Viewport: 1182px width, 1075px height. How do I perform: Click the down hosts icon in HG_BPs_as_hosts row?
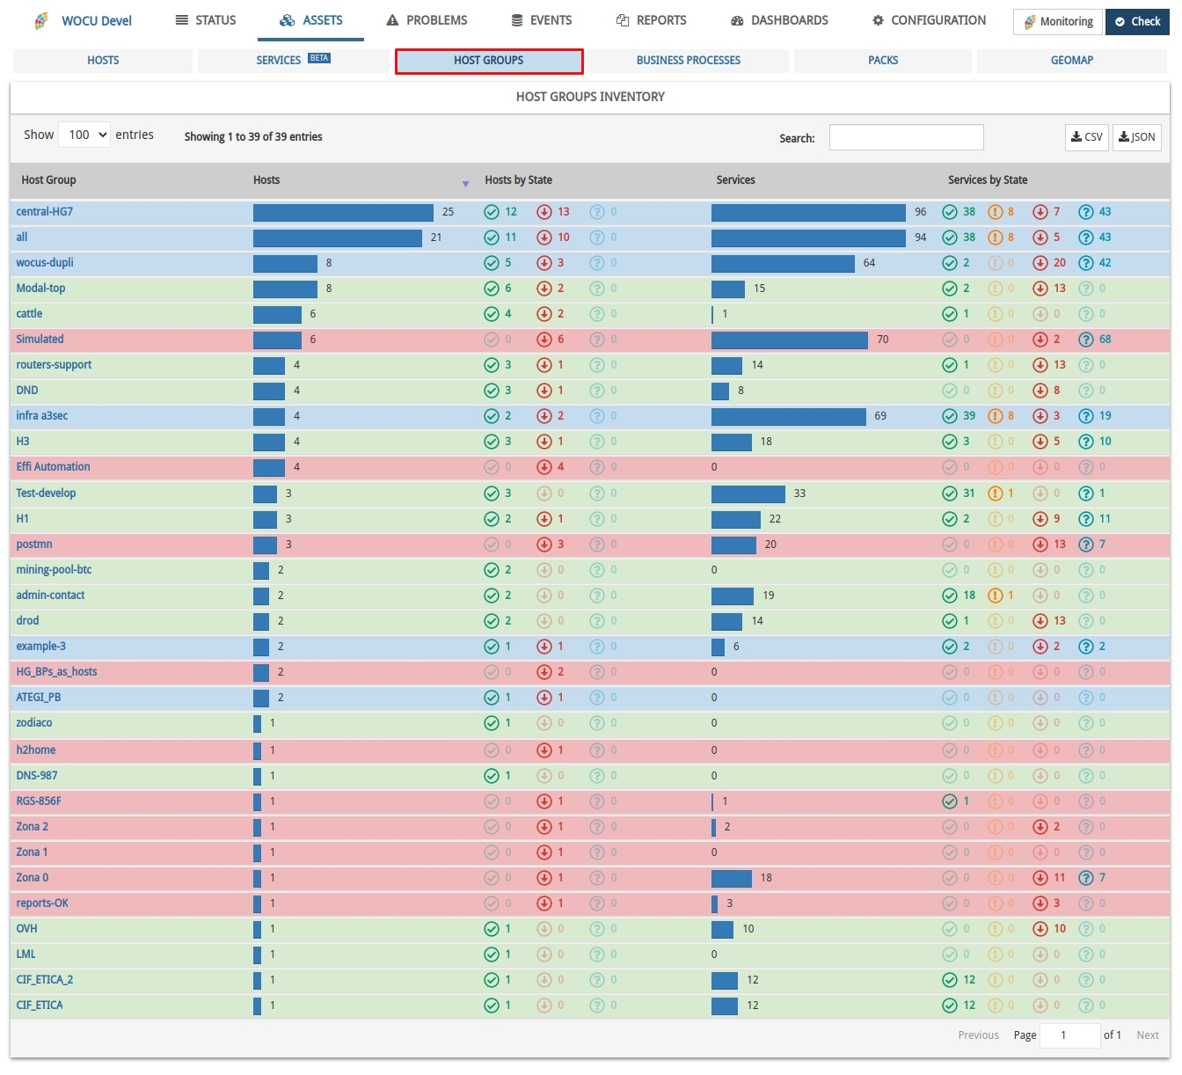(544, 672)
